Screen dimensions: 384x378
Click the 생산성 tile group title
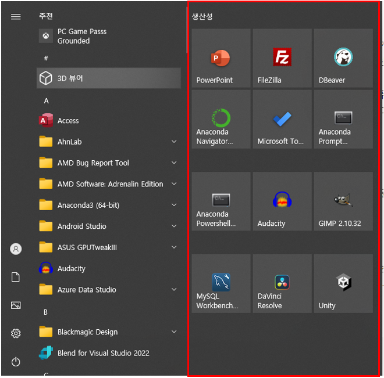[x=202, y=17]
